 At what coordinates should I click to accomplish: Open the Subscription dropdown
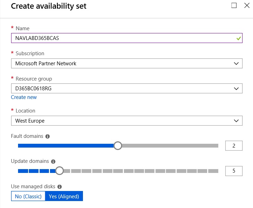click(127, 64)
